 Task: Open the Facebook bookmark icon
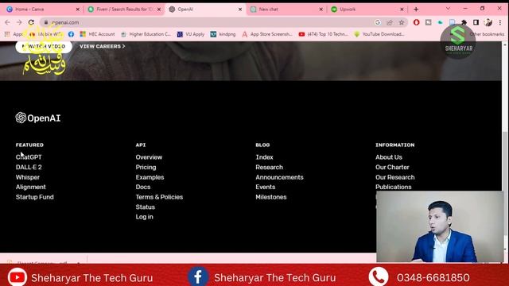[x=71, y=34]
